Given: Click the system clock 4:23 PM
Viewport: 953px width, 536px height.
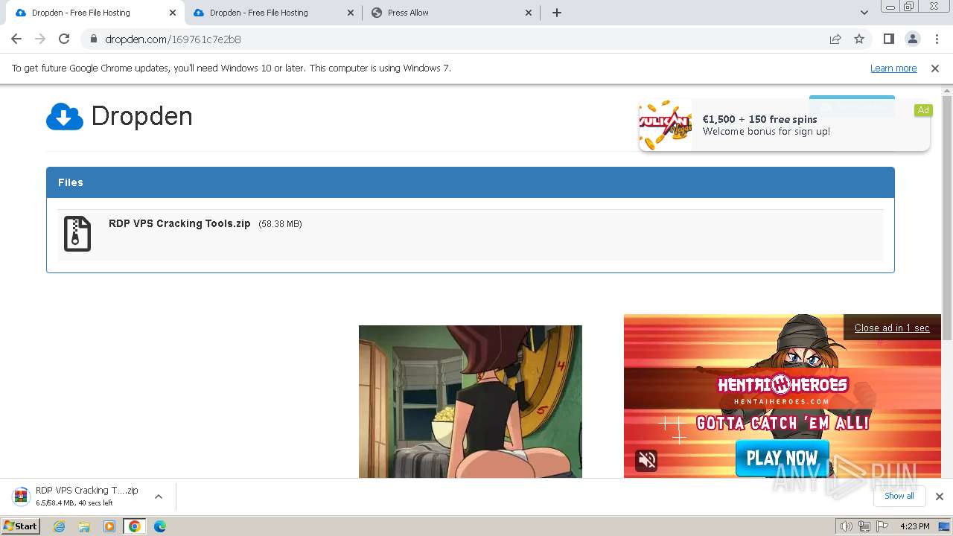Looking at the screenshot, I should coord(914,526).
